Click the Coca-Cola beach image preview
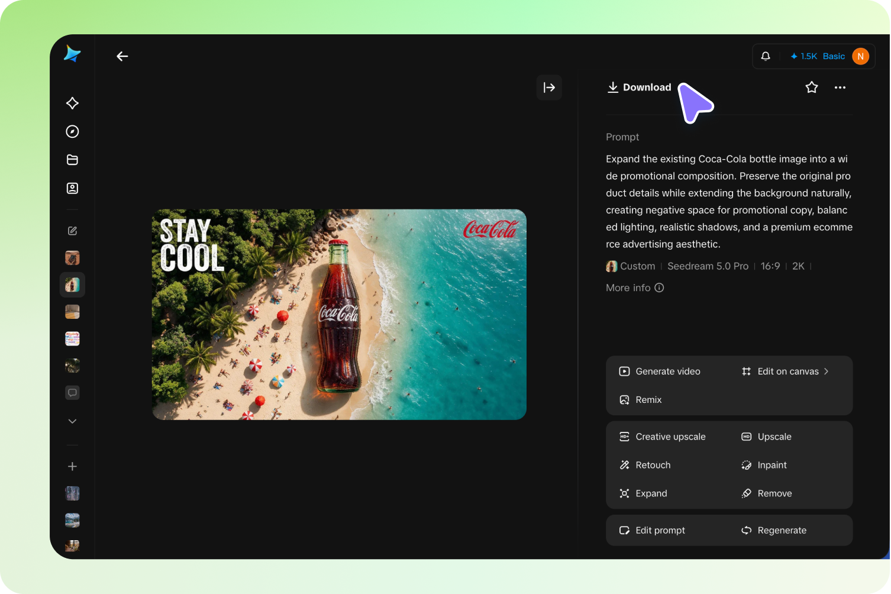Image resolution: width=891 pixels, height=594 pixels. [339, 314]
